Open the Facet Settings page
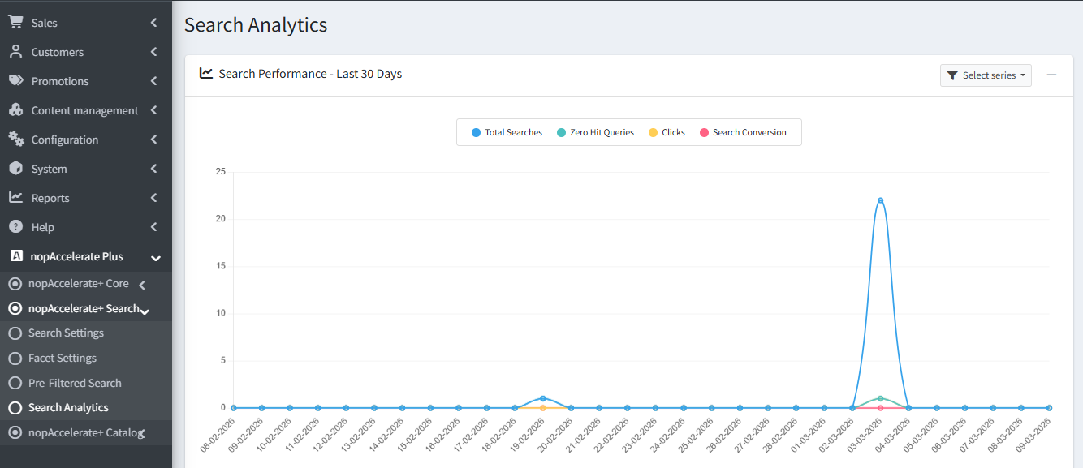This screenshot has height=468, width=1083. pyautogui.click(x=63, y=359)
